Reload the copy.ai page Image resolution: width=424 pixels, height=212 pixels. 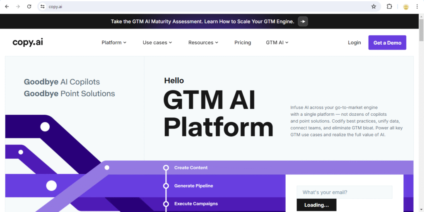[x=29, y=7]
